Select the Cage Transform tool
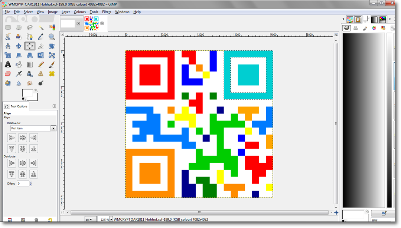 [52, 55]
